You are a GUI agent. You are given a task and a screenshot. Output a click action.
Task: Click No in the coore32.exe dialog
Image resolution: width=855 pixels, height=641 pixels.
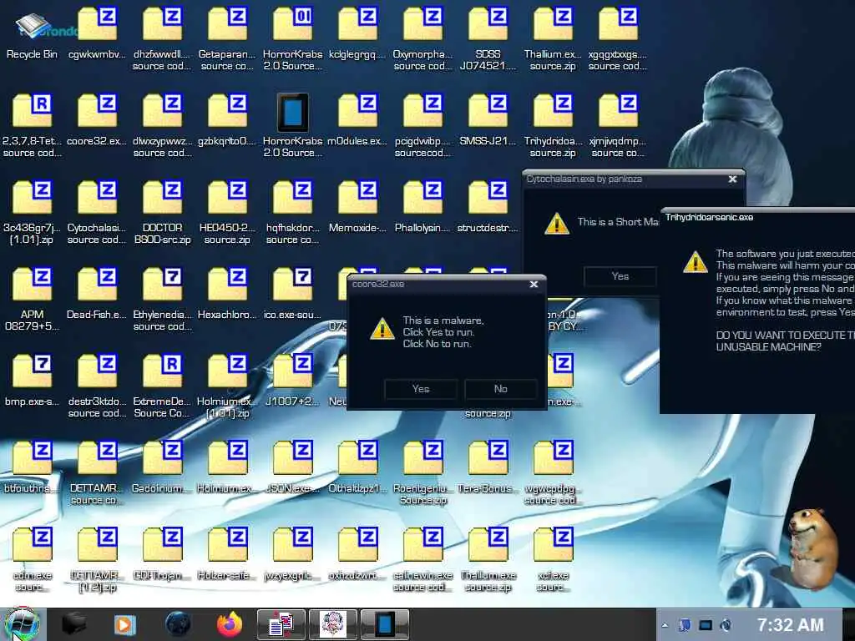pos(501,389)
